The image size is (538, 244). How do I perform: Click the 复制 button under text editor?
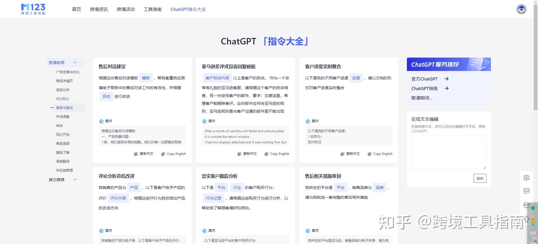pos(480,178)
